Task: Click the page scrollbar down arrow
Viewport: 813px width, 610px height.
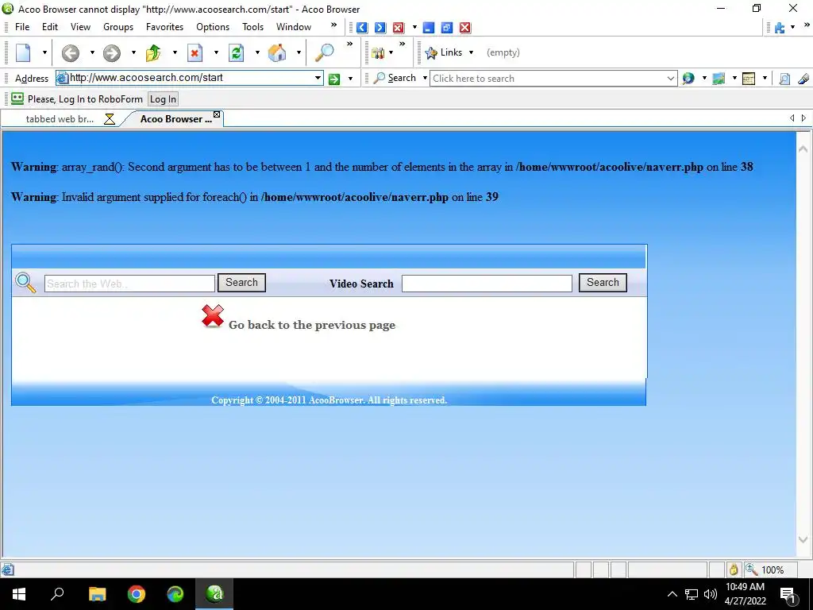Action: pyautogui.click(x=803, y=539)
